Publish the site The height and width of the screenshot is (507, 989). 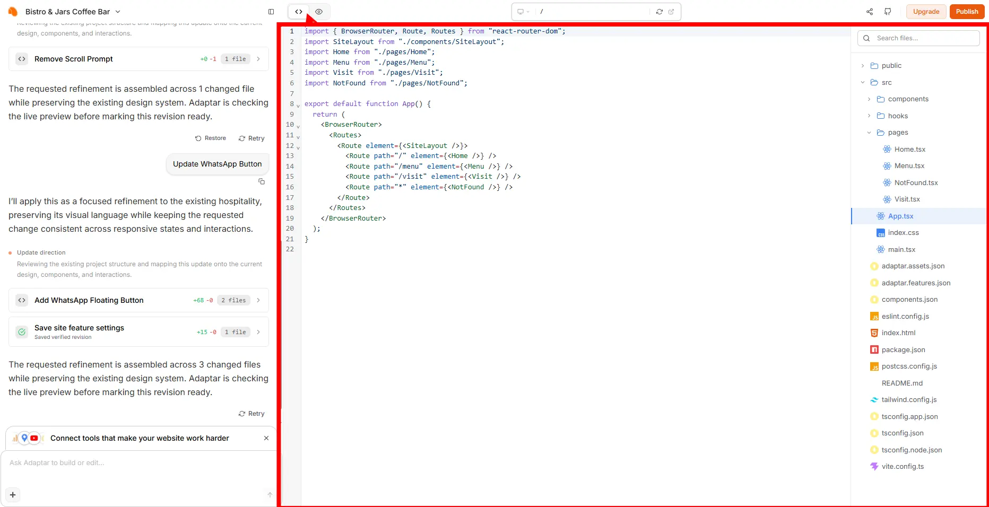[967, 12]
